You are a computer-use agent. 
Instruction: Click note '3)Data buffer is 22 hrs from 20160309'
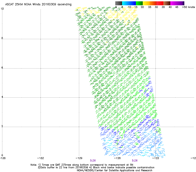63,168
